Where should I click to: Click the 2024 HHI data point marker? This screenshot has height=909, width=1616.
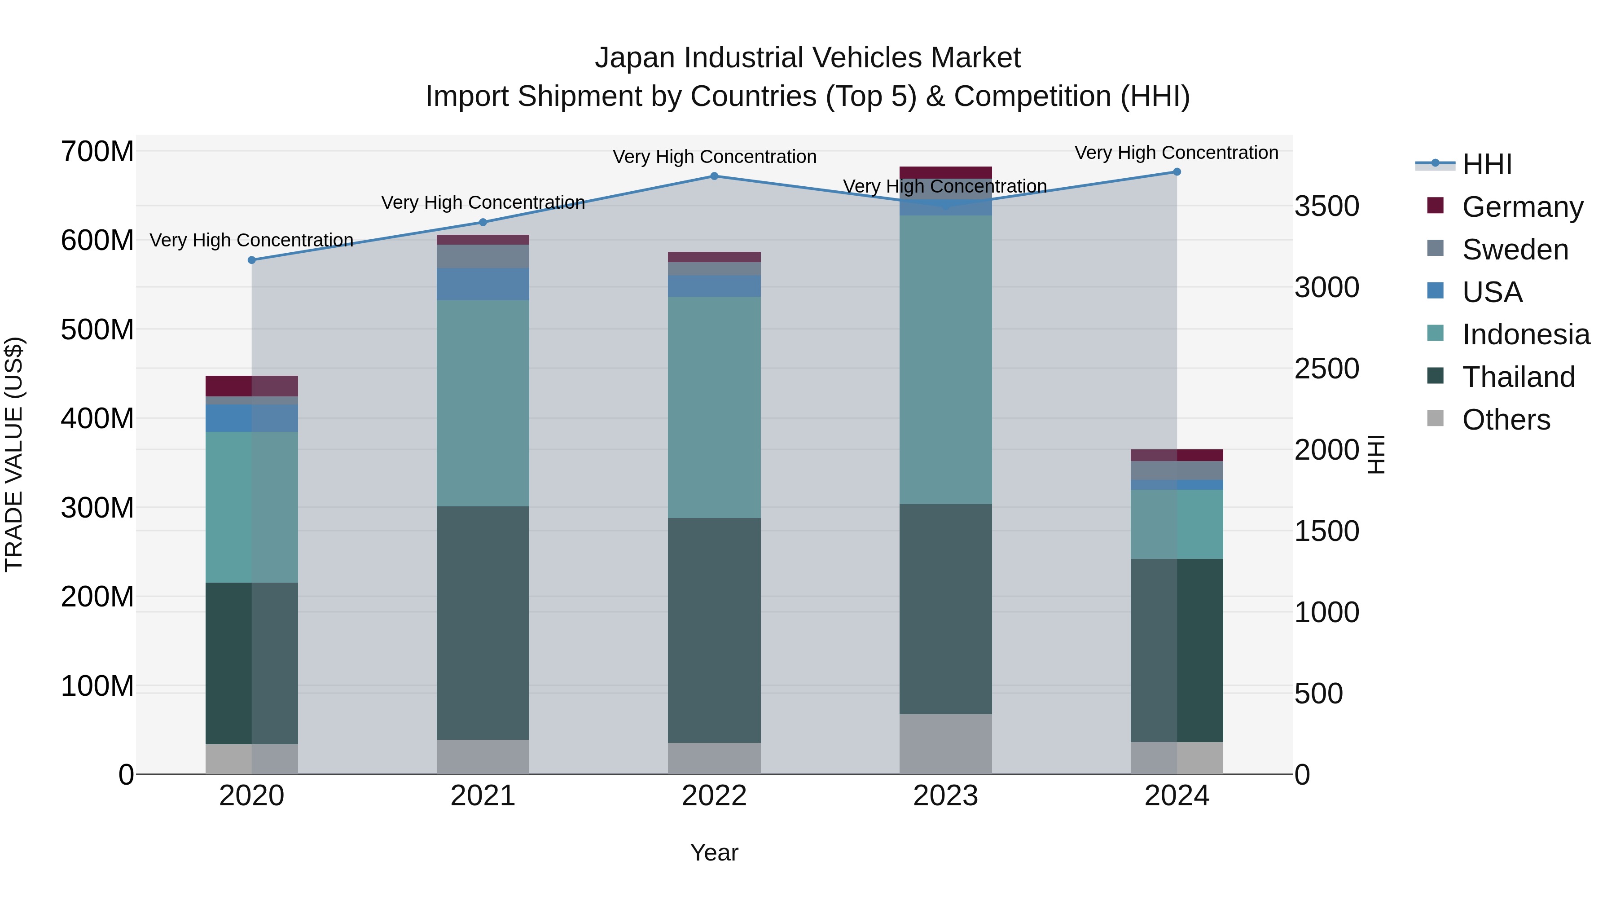point(1177,172)
